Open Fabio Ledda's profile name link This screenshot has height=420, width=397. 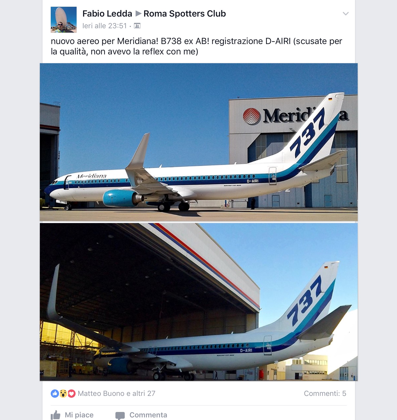107,13
